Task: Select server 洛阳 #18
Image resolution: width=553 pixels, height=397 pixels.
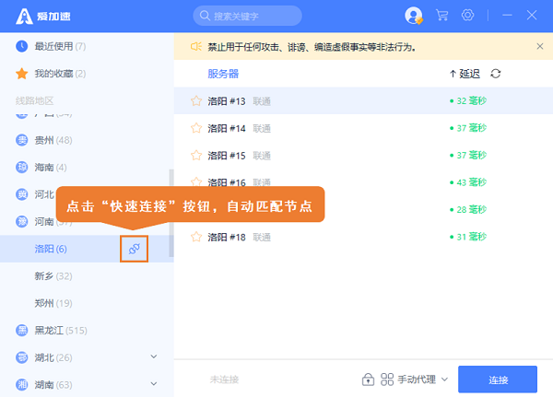Action: (363, 237)
